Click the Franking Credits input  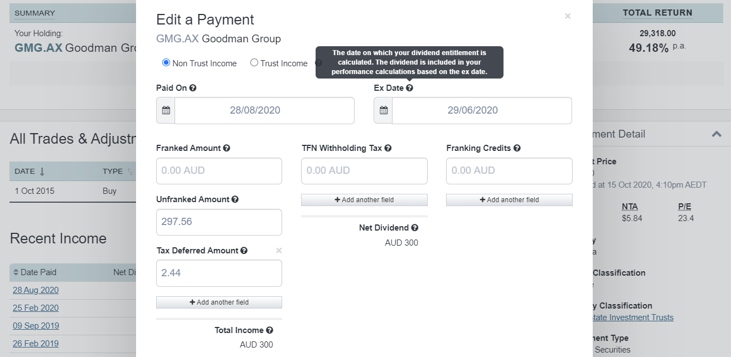[509, 170]
